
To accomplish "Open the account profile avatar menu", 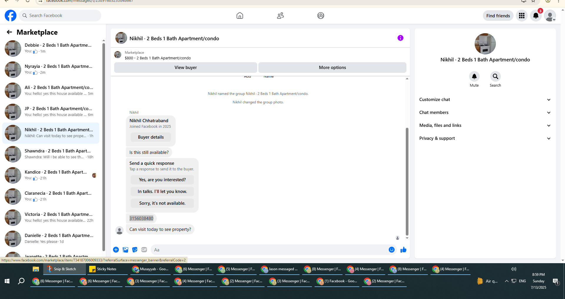I will 550,16.
